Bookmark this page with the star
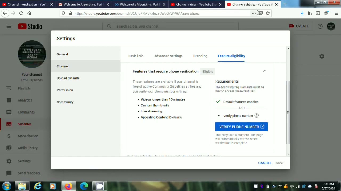This screenshot has width=341, height=191. click(268, 13)
